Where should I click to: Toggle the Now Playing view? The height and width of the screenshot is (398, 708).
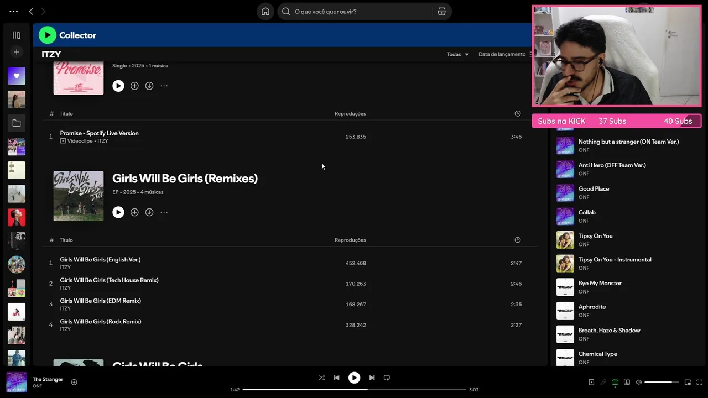click(591, 382)
